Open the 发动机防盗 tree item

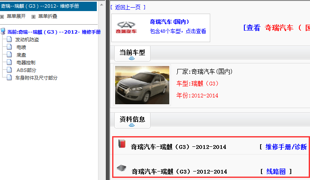pyautogui.click(x=27, y=40)
